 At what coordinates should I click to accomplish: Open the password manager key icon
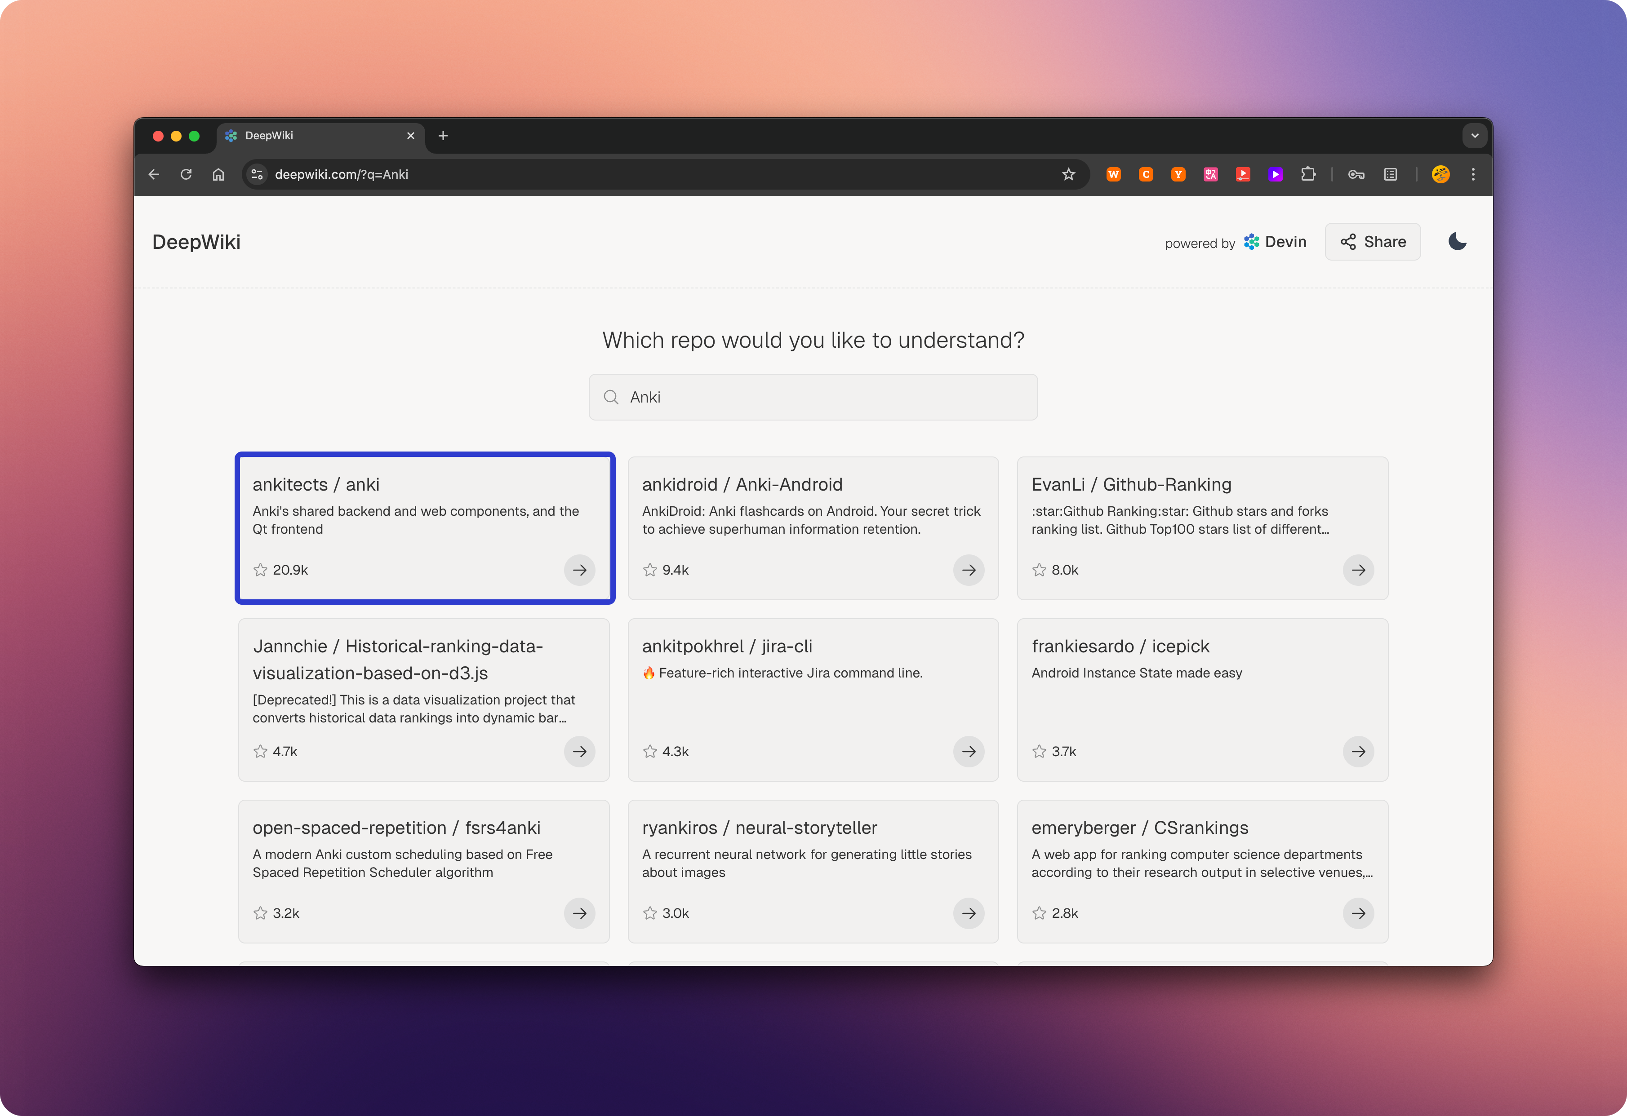coord(1357,174)
